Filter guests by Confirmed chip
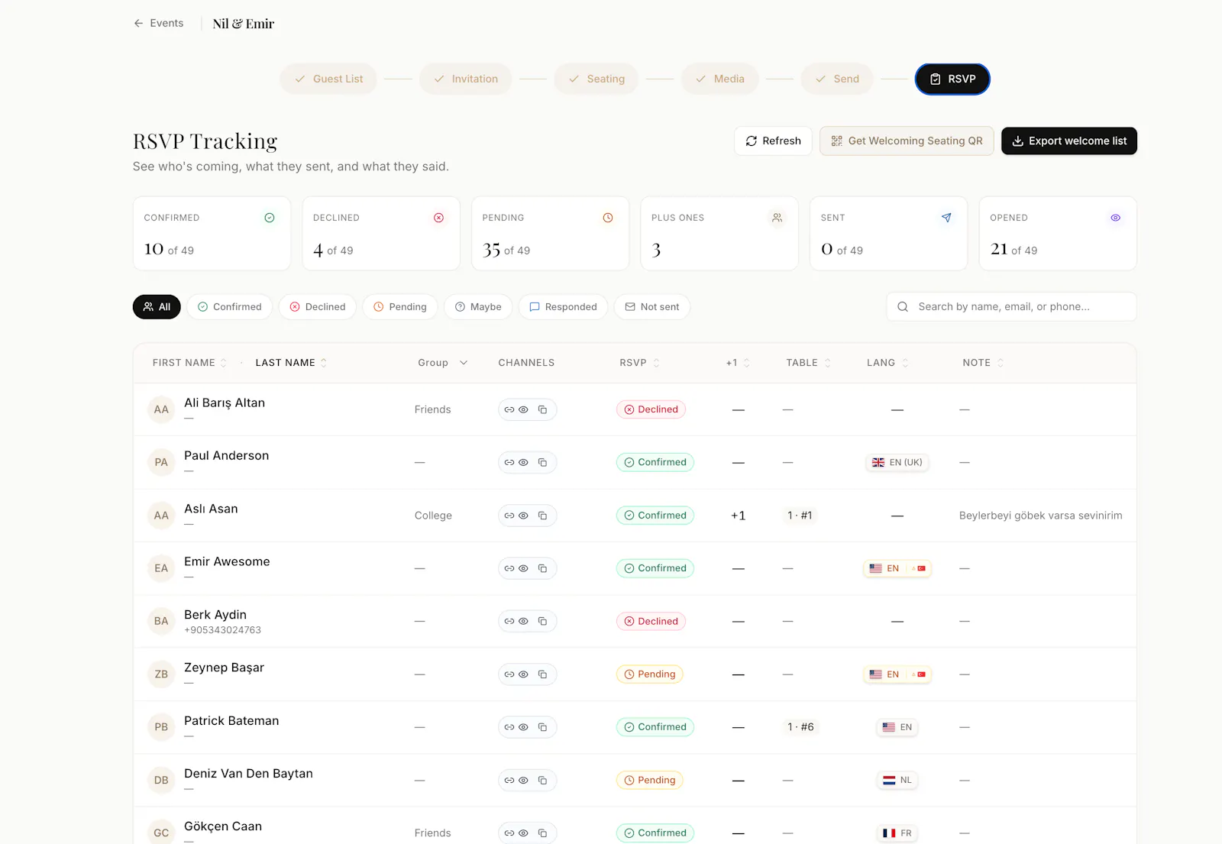This screenshot has width=1222, height=844. tap(230, 306)
